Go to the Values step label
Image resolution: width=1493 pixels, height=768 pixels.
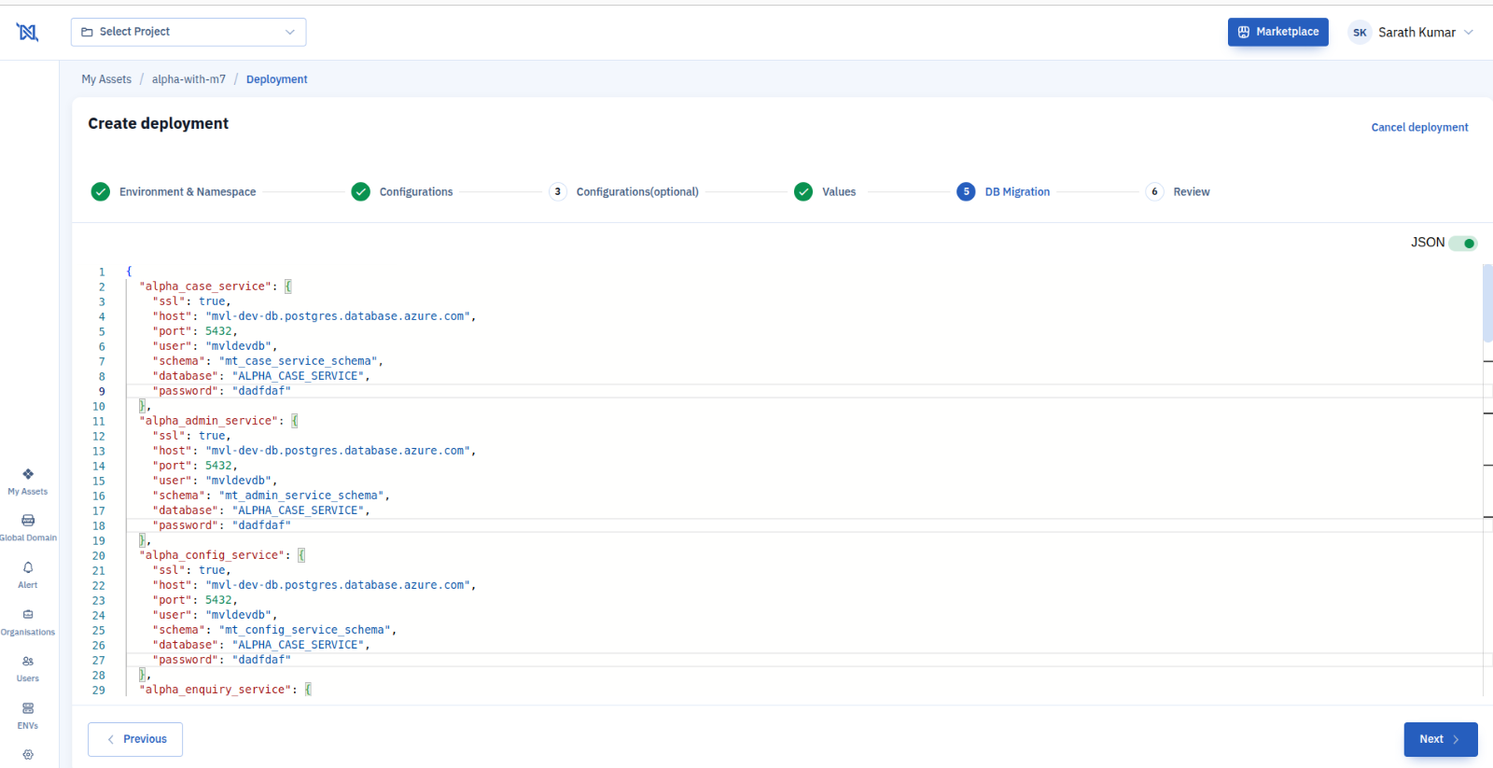tap(839, 192)
